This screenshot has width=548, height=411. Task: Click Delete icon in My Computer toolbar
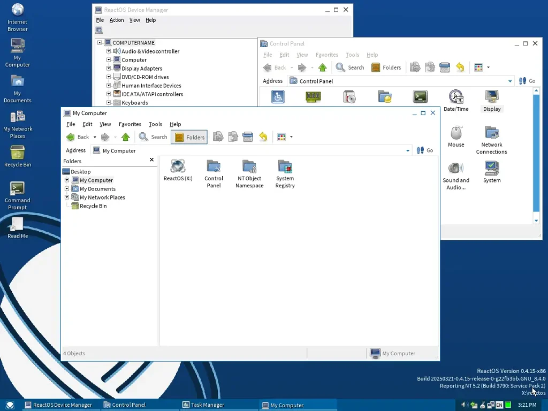pyautogui.click(x=248, y=137)
